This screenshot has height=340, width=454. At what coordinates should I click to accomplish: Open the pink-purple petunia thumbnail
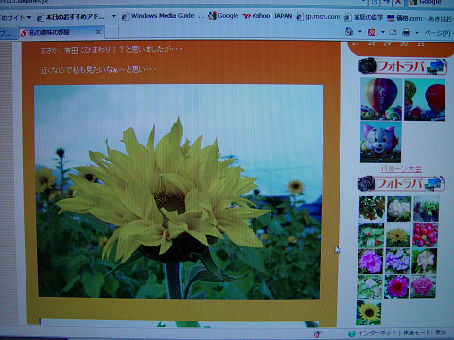(371, 262)
